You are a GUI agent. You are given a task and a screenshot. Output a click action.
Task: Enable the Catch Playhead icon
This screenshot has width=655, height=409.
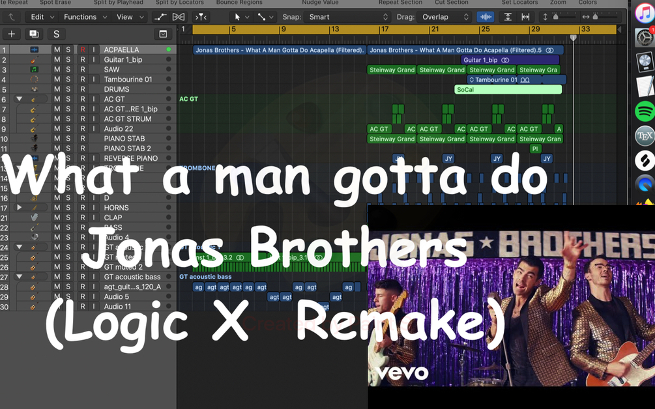pos(201,17)
